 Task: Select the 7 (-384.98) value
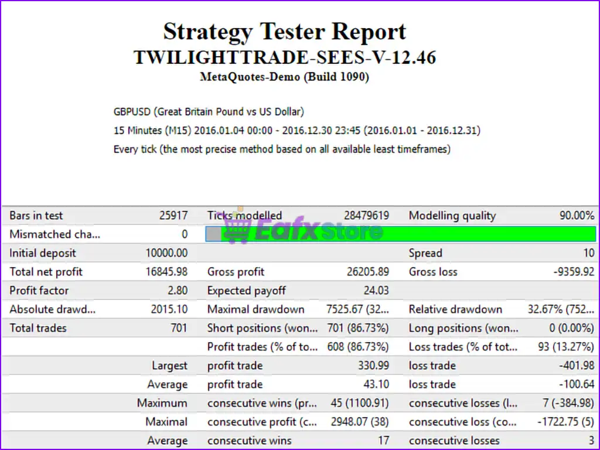click(568, 403)
